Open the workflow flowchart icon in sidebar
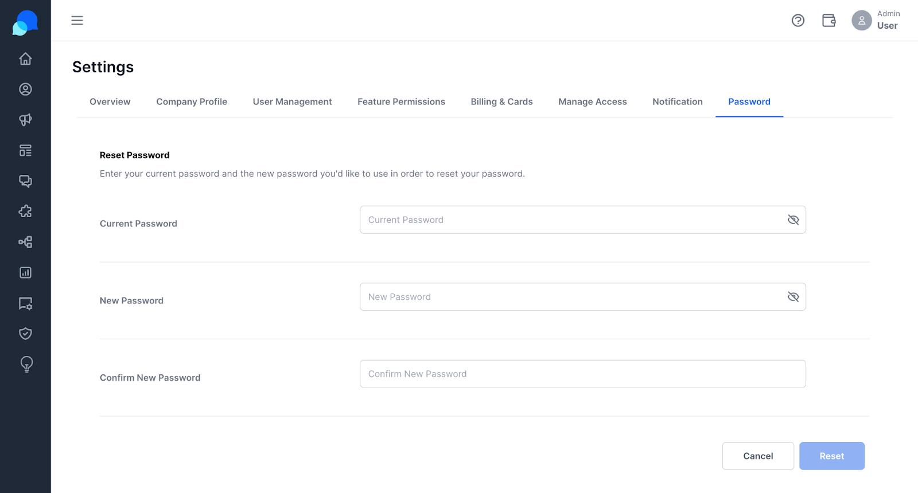Image resolution: width=918 pixels, height=493 pixels. point(25,242)
